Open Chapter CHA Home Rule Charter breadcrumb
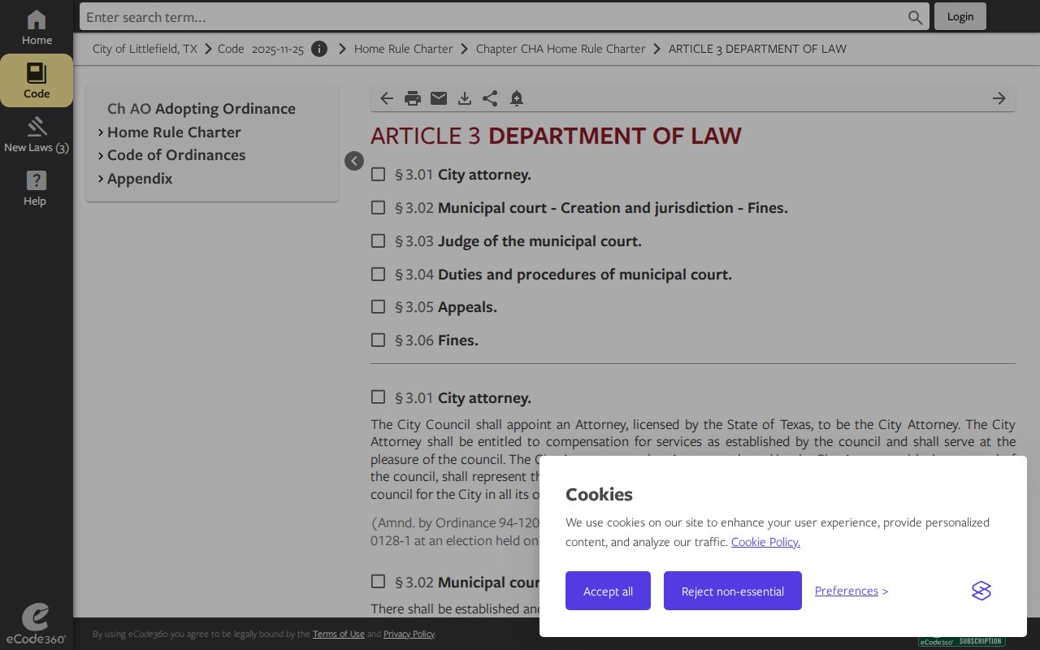This screenshot has width=1040, height=650. [561, 49]
